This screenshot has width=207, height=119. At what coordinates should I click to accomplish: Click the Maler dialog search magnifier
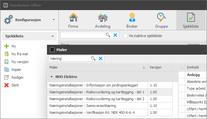[93, 59]
